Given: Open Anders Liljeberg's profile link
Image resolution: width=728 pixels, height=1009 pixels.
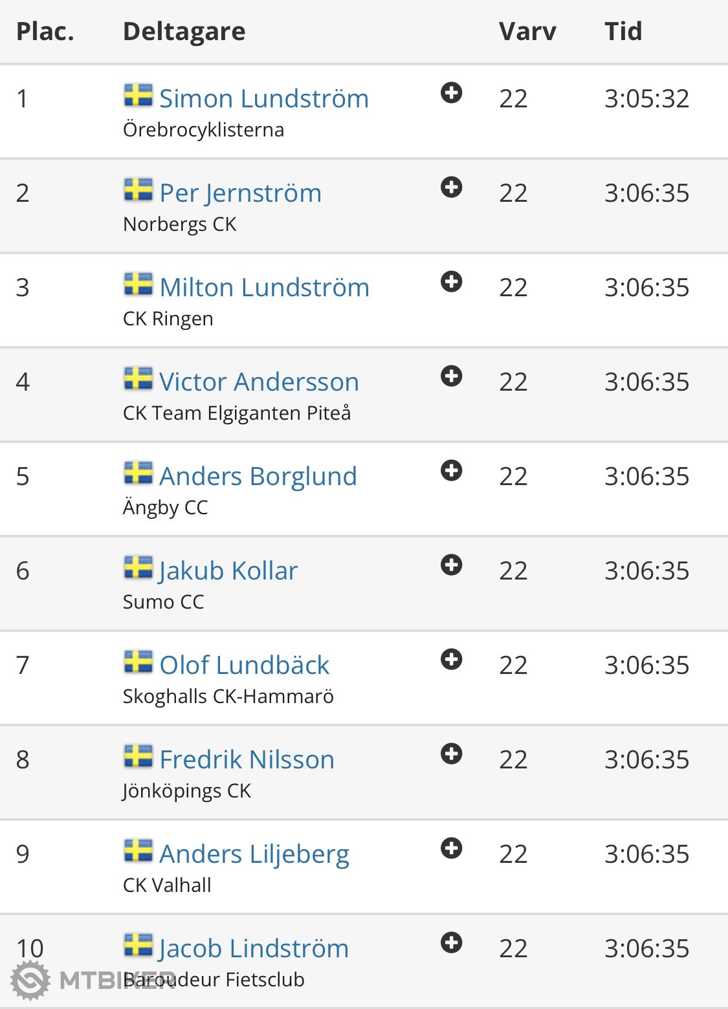Looking at the screenshot, I should 254,854.
